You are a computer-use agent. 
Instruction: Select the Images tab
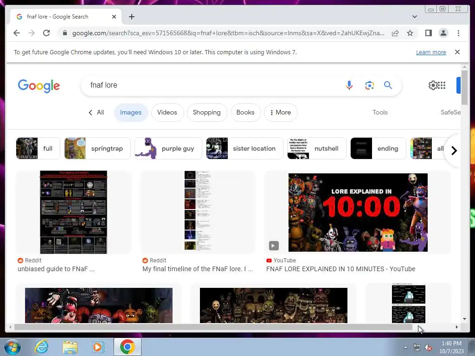click(x=130, y=112)
